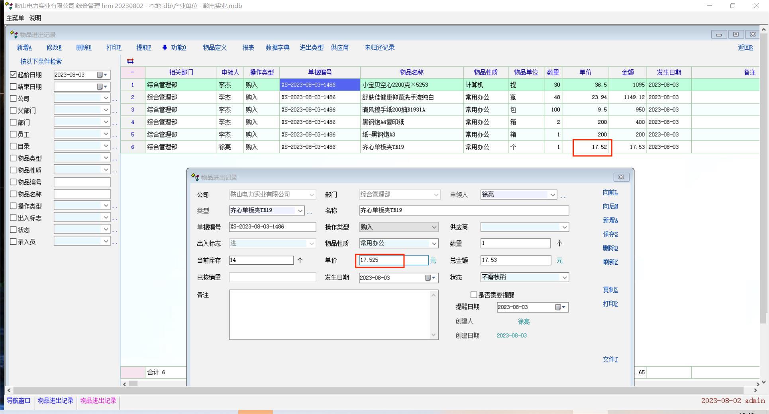Image resolution: width=769 pixels, height=414 pixels.
Task: Open the 主菜单 menu
Action: pos(15,18)
